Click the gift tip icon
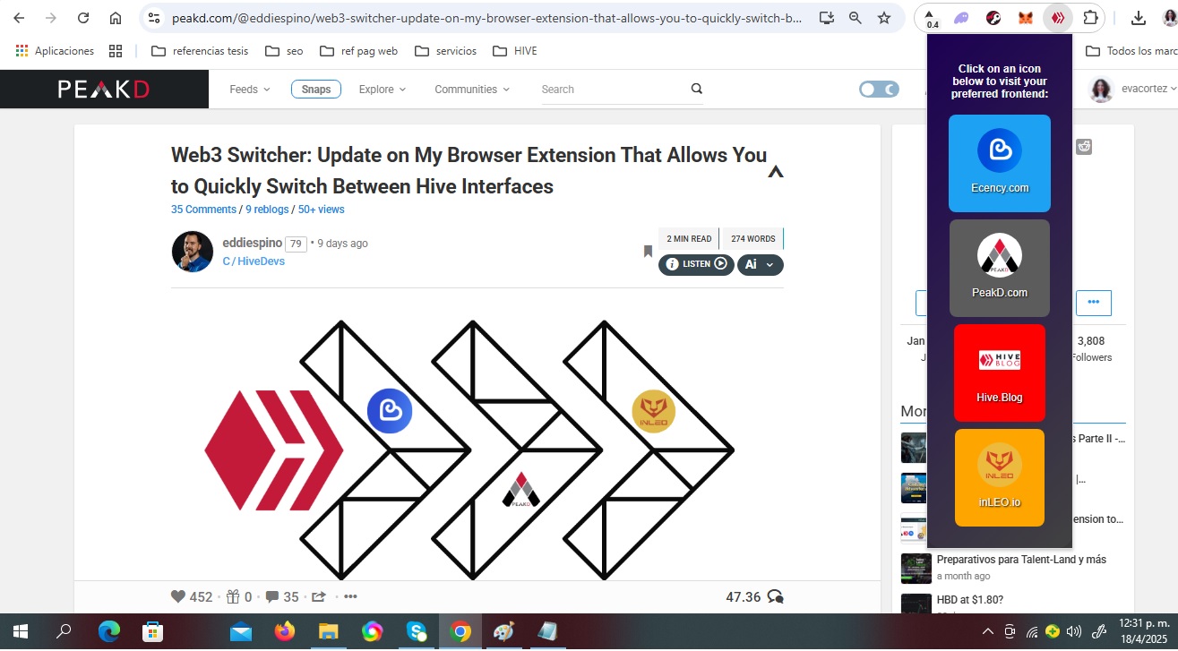The height and width of the screenshot is (651, 1178). coord(234,596)
